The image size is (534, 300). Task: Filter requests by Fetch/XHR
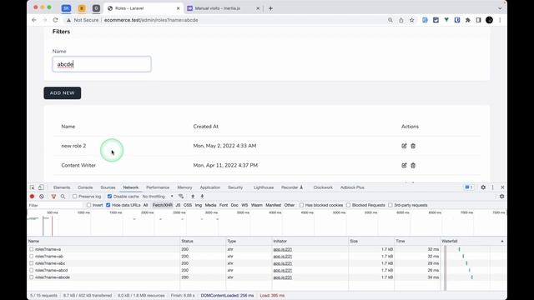163,205
